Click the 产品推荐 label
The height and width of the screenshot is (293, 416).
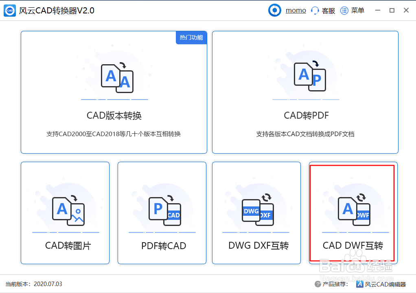pos(335,284)
